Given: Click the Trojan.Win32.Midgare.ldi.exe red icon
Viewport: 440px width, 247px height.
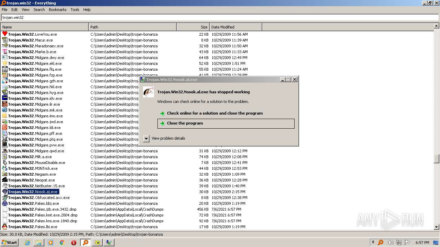Looking at the screenshot, I should tap(4, 127).
